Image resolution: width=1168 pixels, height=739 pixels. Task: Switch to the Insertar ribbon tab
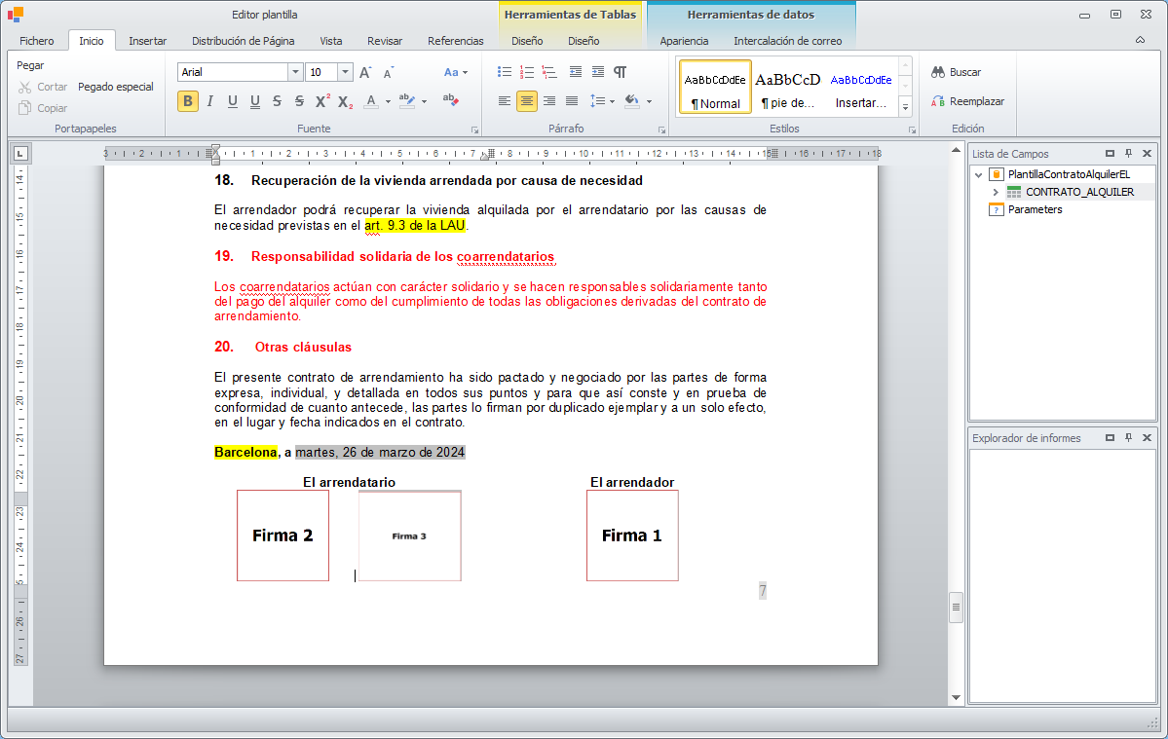tap(147, 41)
